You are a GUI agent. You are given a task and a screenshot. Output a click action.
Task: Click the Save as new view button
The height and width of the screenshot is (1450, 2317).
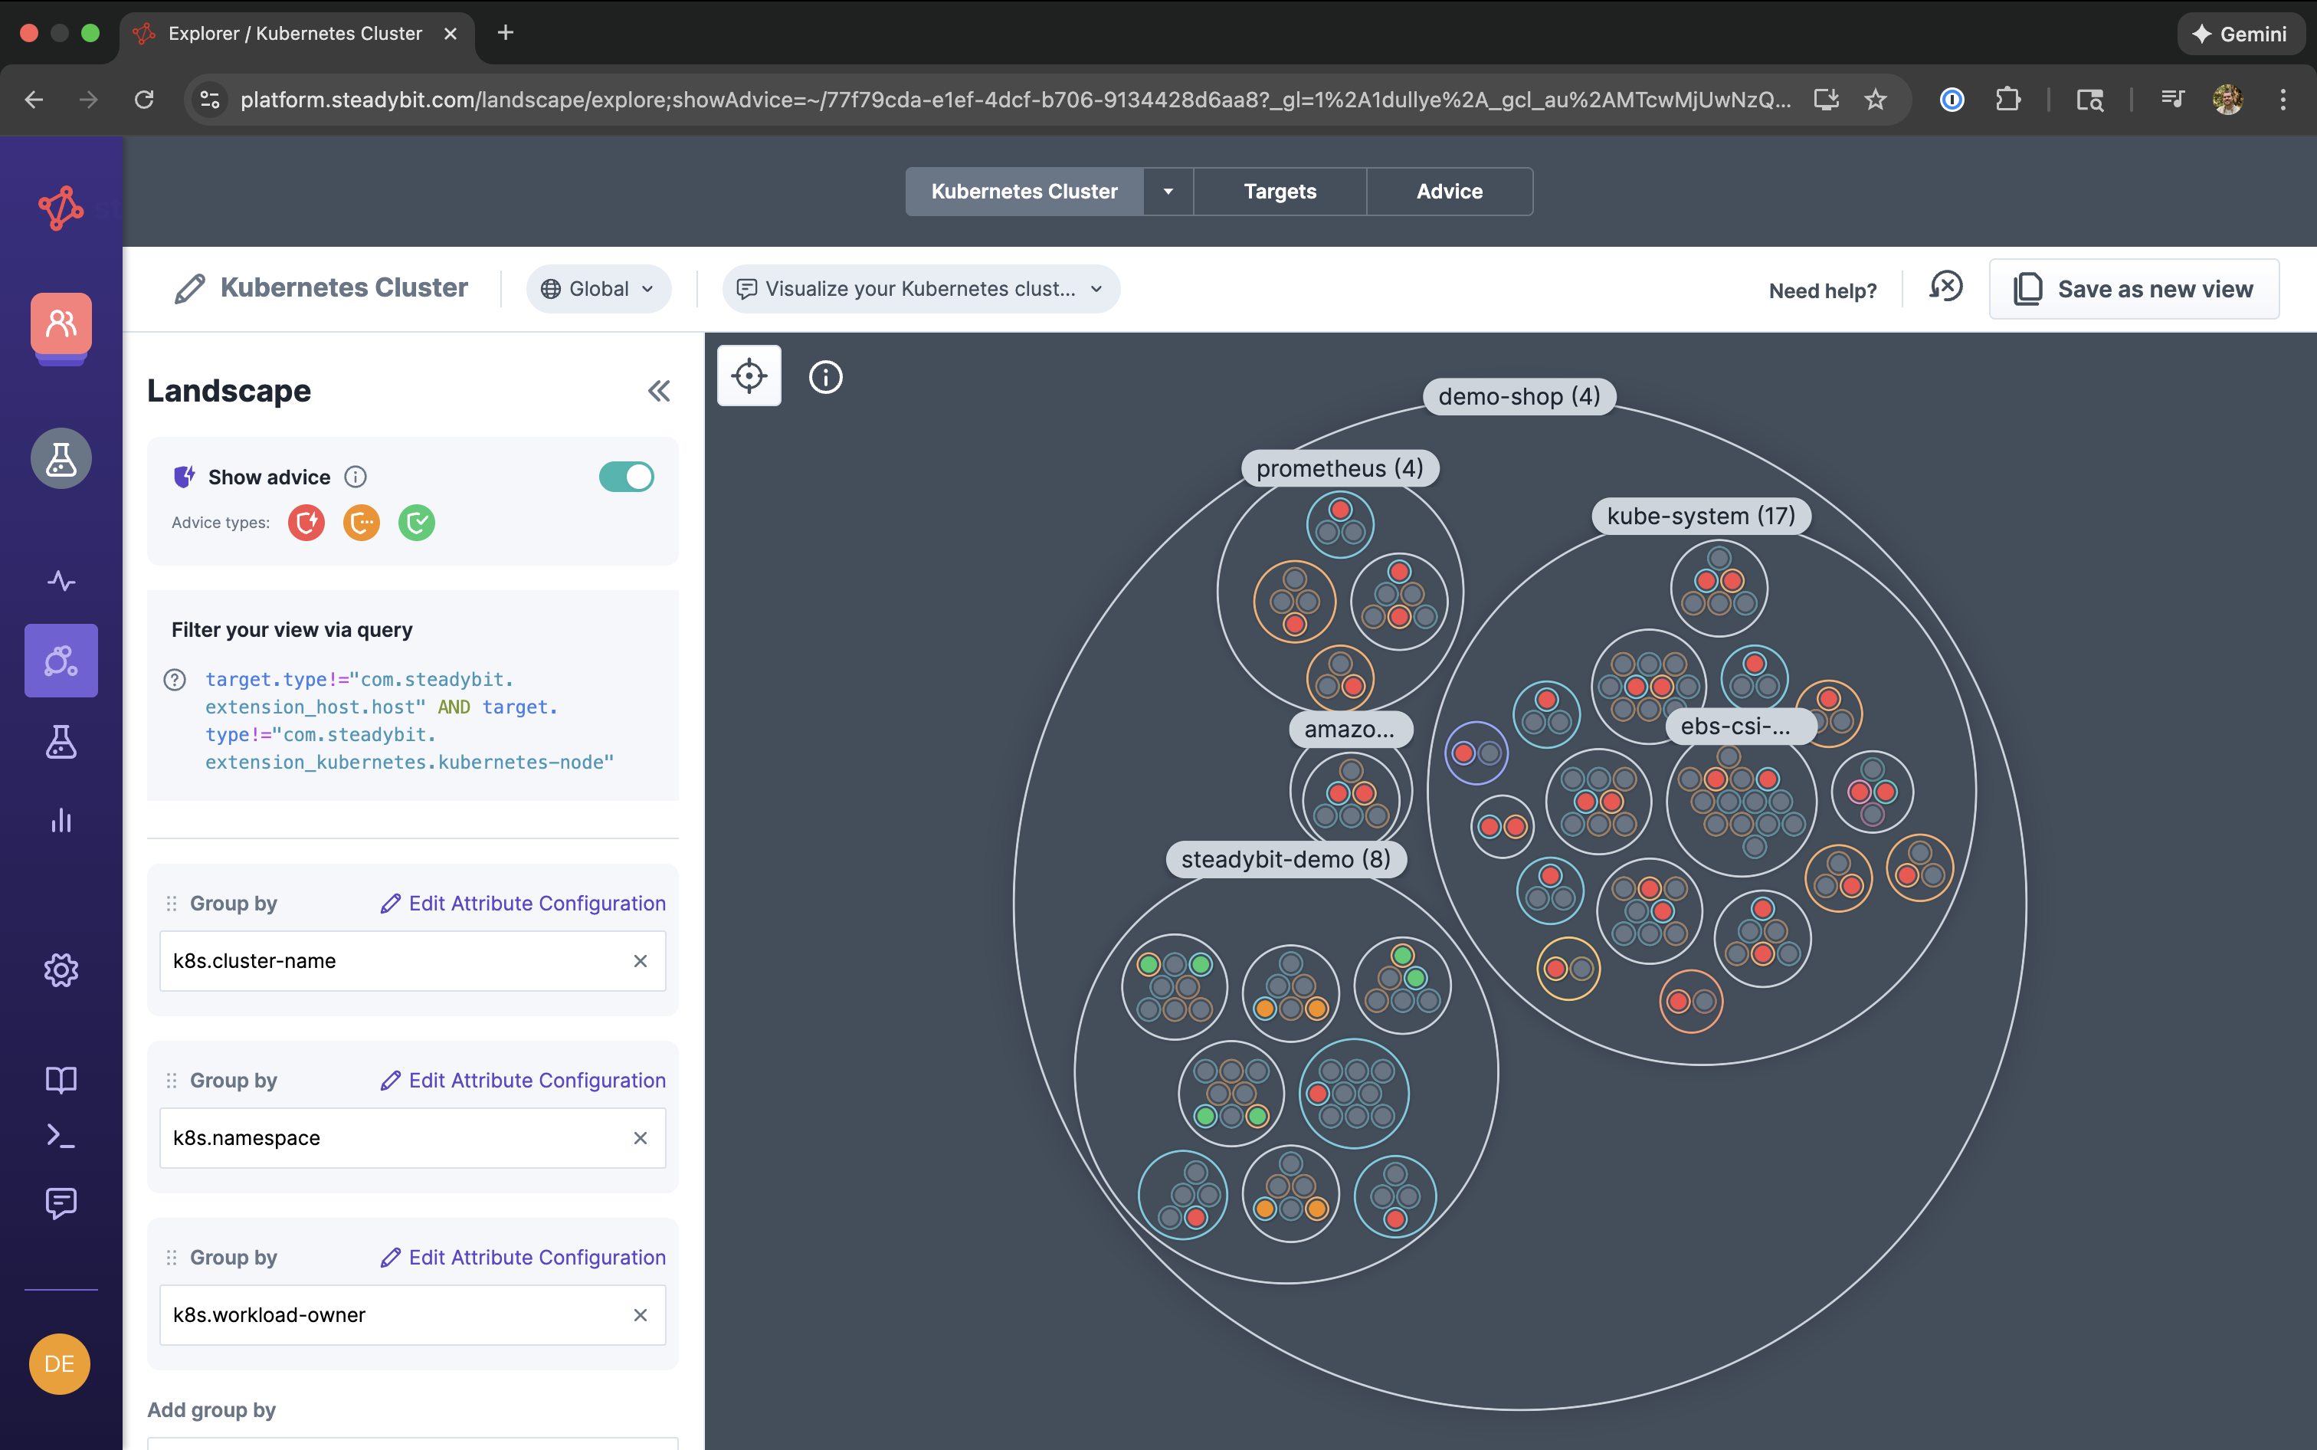(2134, 289)
